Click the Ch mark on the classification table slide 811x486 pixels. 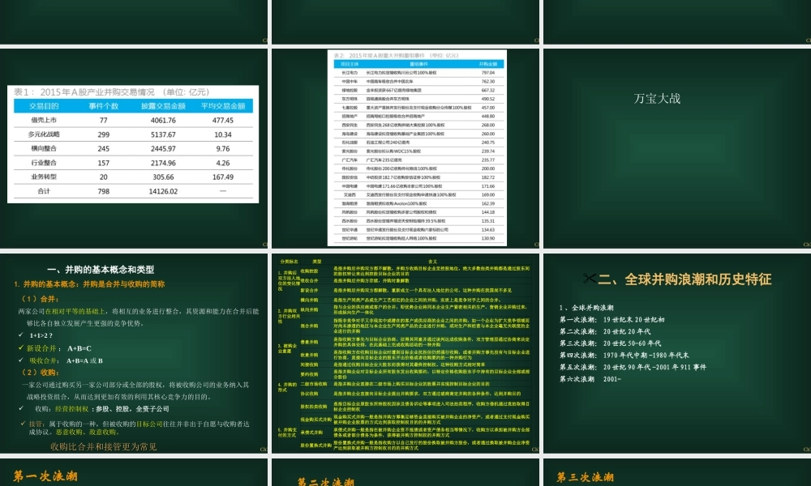click(535, 450)
